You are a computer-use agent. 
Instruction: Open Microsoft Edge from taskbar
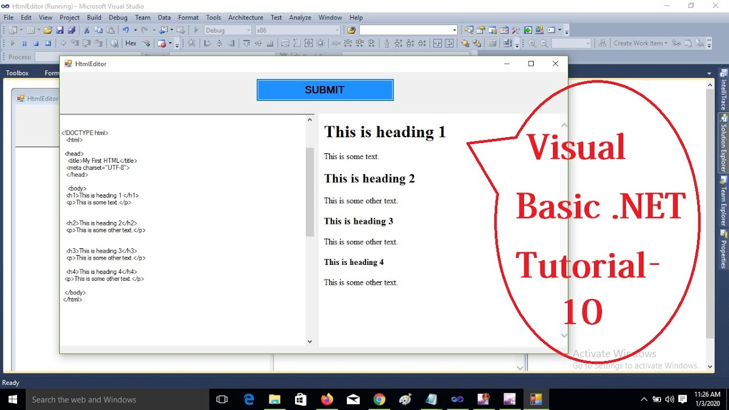click(x=249, y=399)
